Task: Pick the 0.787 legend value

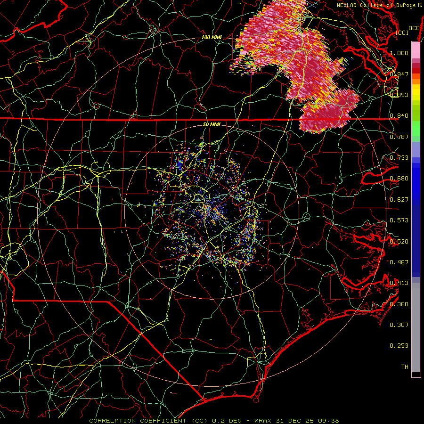Action: (399, 137)
